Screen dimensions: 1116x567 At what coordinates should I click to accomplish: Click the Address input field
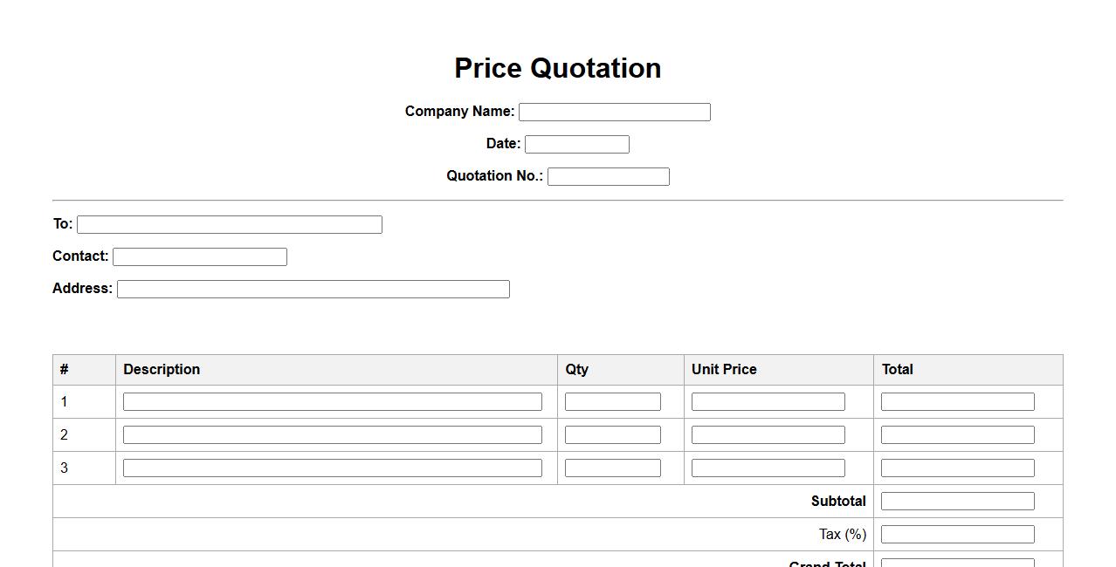(313, 289)
